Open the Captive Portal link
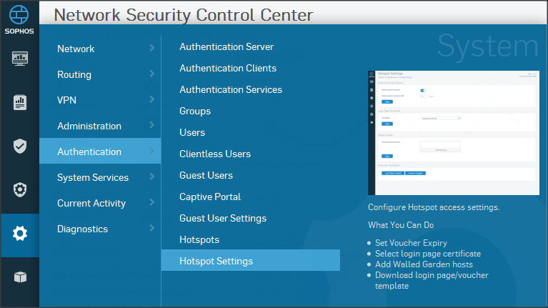Screen dimensions: 548x308 coord(210,197)
